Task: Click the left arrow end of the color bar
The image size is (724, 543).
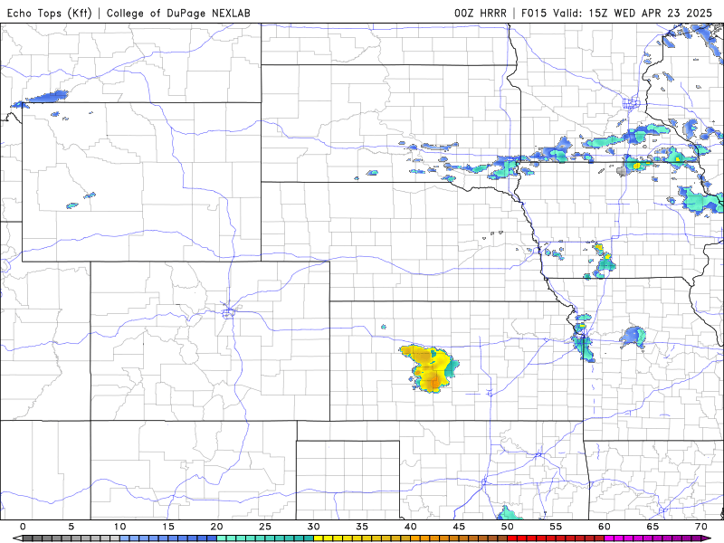Action: point(18,538)
